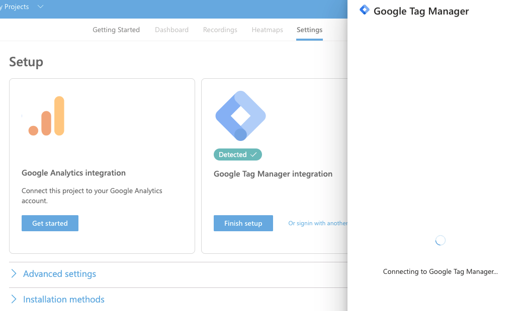Open the Dashboard tab

171,30
